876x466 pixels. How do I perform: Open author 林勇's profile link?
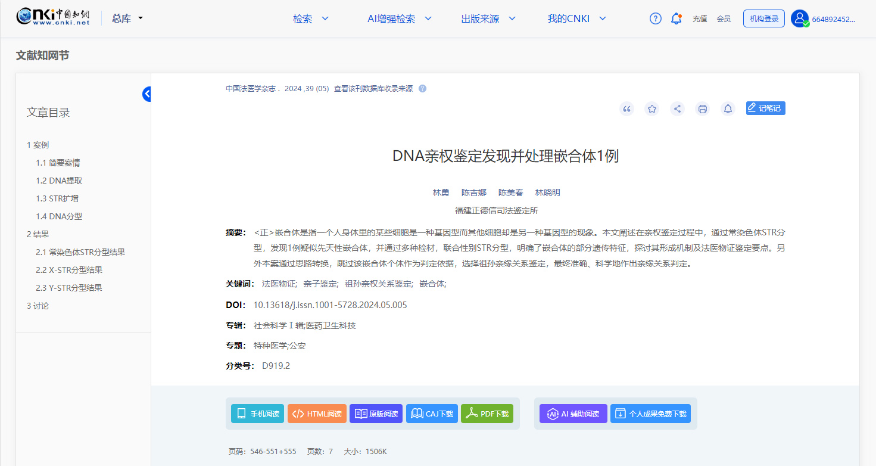441,192
